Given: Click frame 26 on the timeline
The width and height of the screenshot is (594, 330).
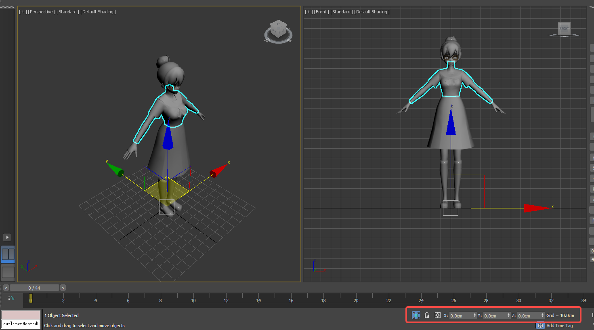Looking at the screenshot, I should click(453, 300).
